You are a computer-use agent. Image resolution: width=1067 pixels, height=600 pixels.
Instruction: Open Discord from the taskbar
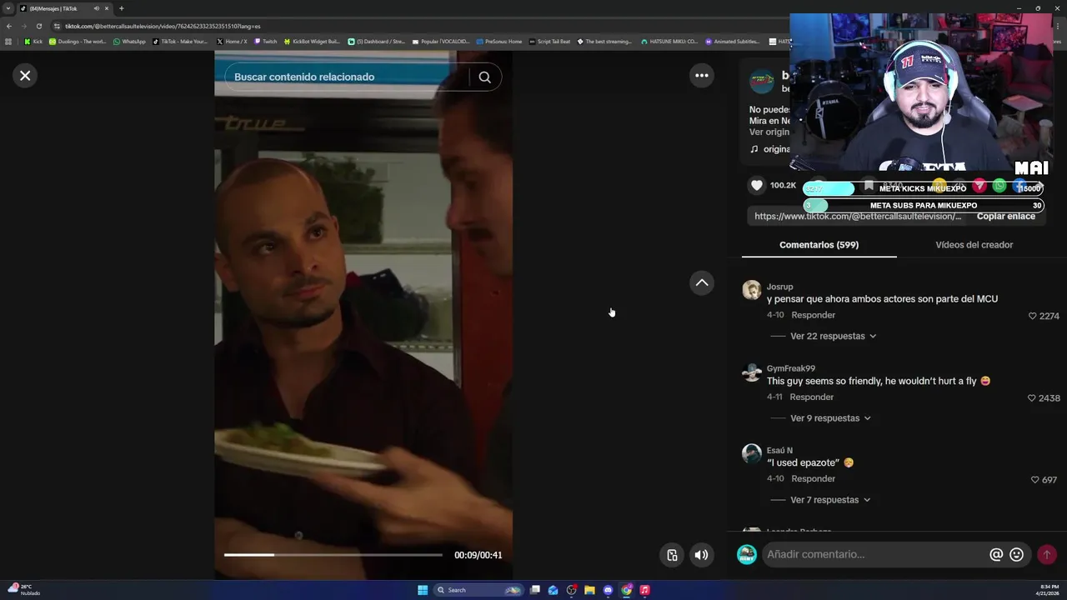coord(608,590)
